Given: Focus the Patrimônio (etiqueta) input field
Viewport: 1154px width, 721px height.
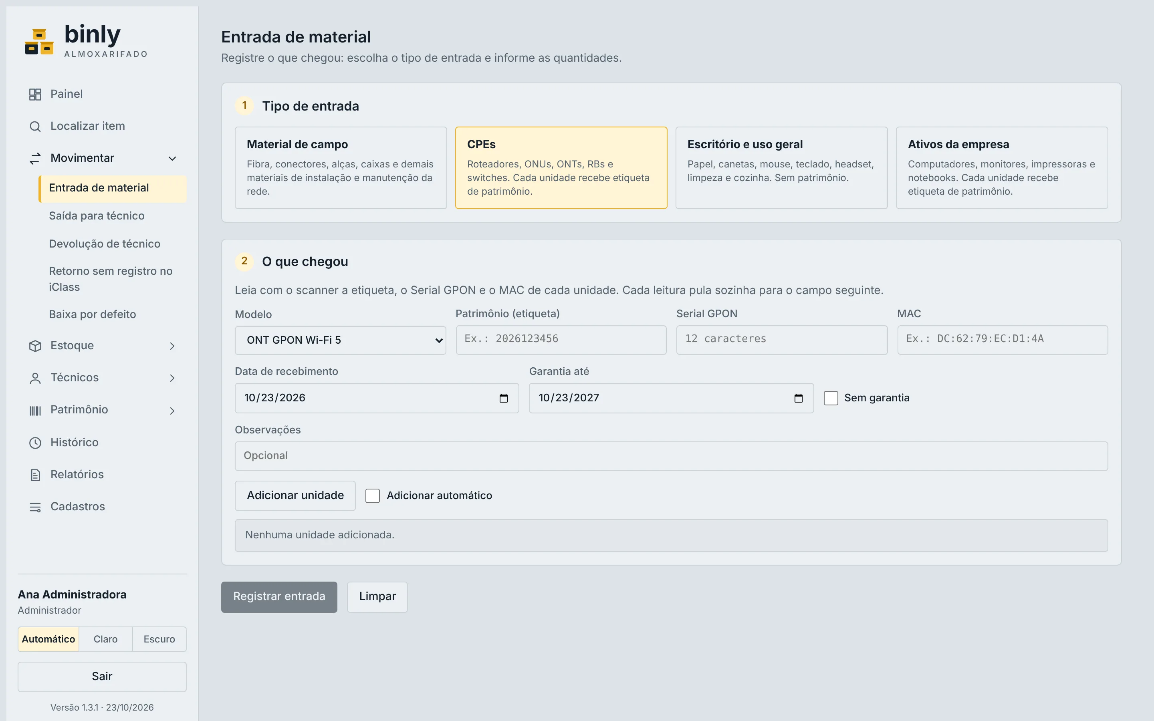Looking at the screenshot, I should [x=561, y=340].
